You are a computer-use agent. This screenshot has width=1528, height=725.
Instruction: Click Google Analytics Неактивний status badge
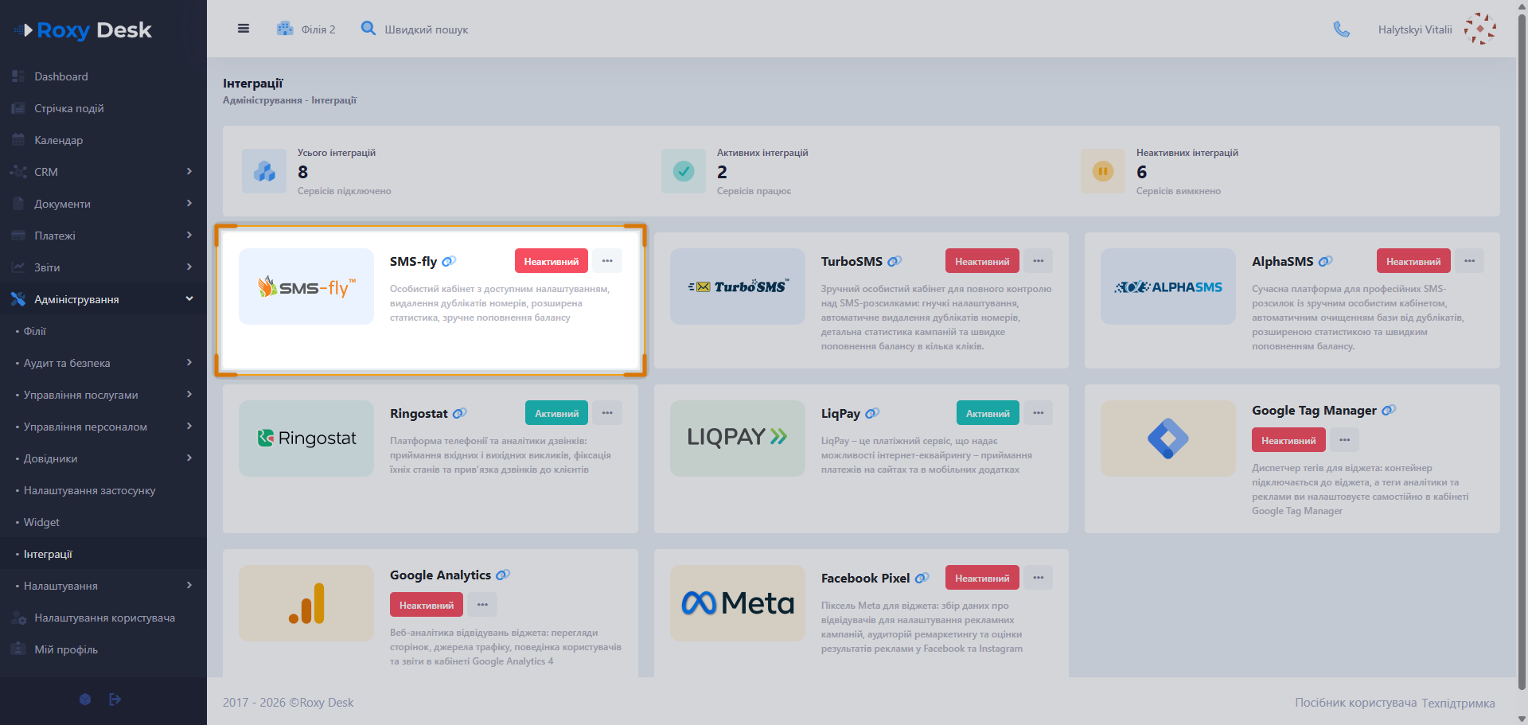427,605
